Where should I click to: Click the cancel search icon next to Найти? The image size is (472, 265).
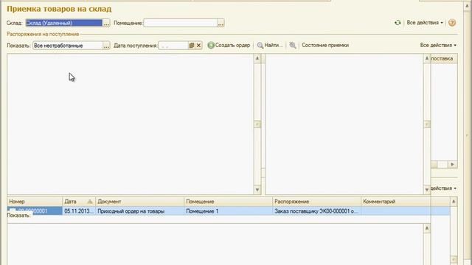tap(292, 46)
